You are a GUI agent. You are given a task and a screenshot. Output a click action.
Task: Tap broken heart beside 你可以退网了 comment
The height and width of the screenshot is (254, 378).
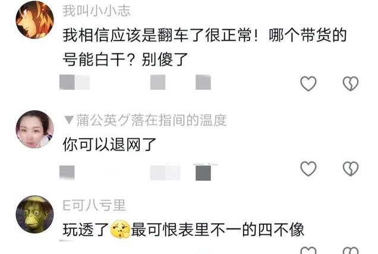click(351, 168)
